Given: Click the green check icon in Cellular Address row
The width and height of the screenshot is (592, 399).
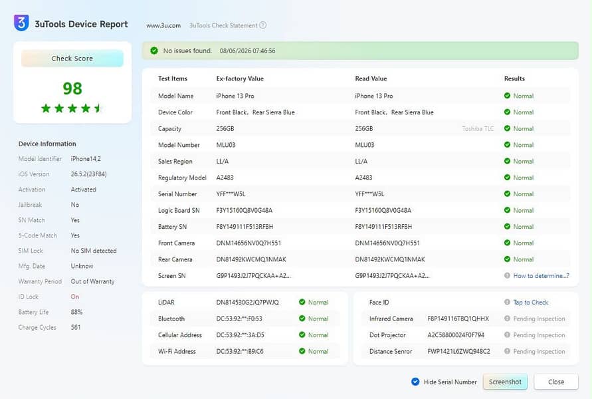Looking at the screenshot, I should click(x=302, y=334).
